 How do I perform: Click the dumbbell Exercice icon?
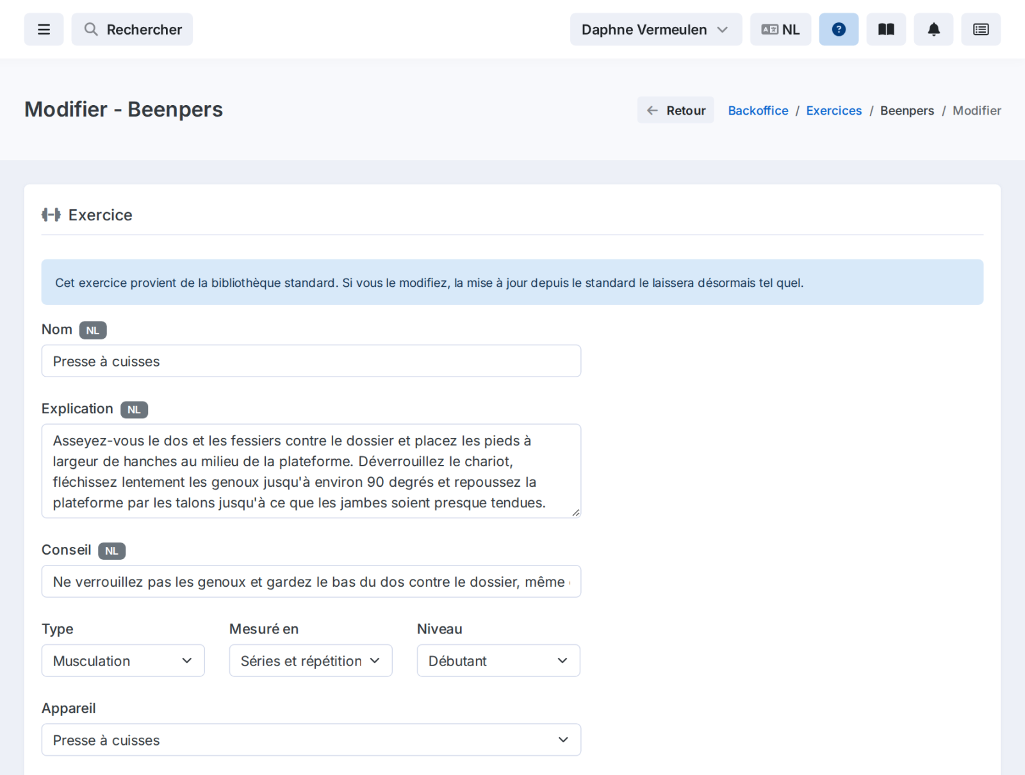pyautogui.click(x=51, y=215)
